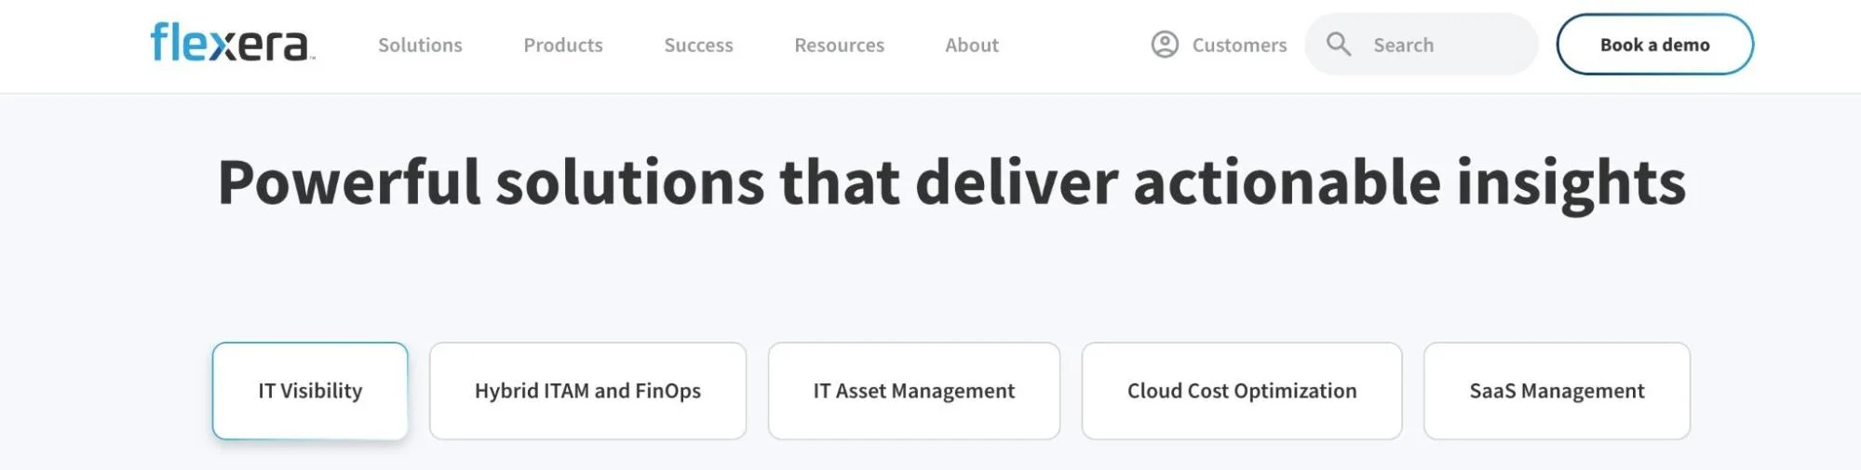Switch to Hybrid ITAM and FinOps tab
This screenshot has height=470, width=1861.
[x=587, y=391]
